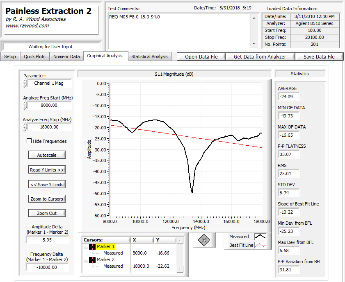Click the Analyze Freq Start 8000.00 field
Screen dimensions: 345x282
pyautogui.click(x=49, y=105)
